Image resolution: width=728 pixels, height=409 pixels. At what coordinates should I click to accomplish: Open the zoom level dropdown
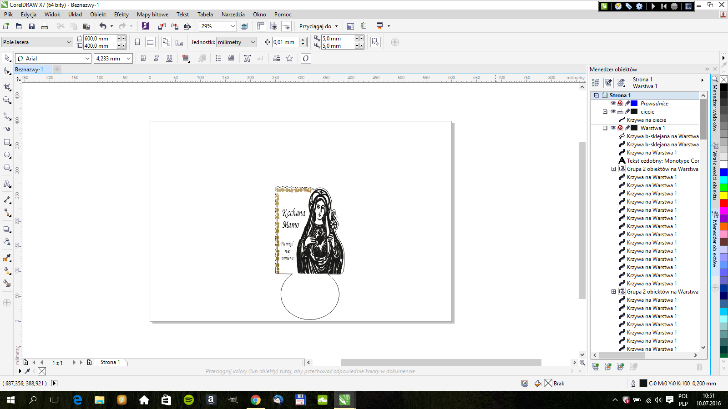pos(233,26)
